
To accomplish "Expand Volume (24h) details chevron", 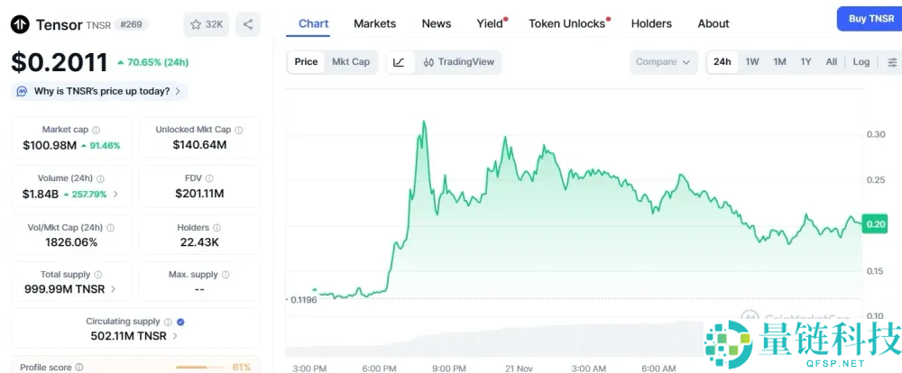I will coord(115,194).
